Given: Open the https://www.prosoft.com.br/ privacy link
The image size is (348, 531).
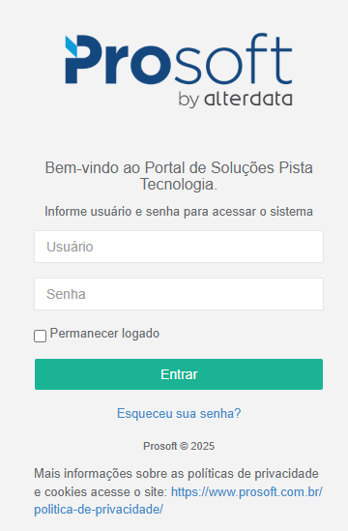Looking at the screenshot, I should 246,491.
